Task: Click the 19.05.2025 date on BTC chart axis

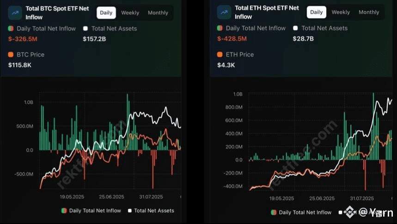Action: click(72, 197)
